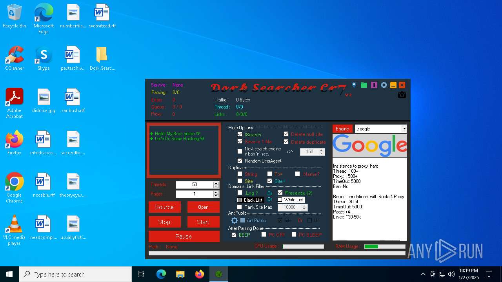502x282 pixels.
Task: Enable .Name? duplicate checkbox
Action: click(297, 174)
